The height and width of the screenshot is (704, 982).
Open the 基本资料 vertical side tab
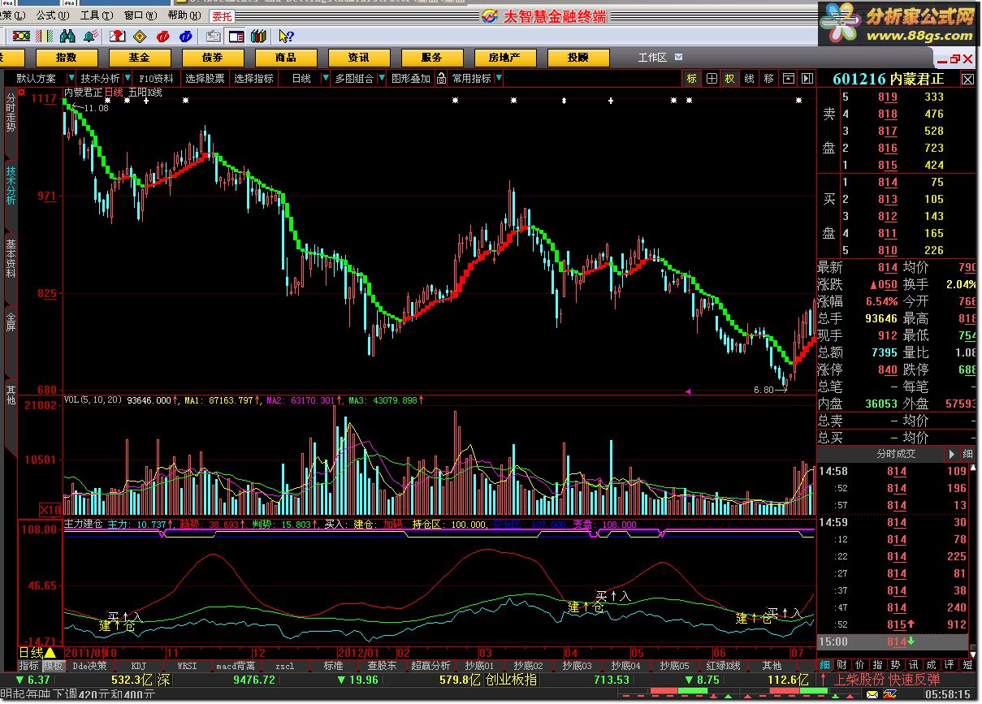(x=11, y=257)
